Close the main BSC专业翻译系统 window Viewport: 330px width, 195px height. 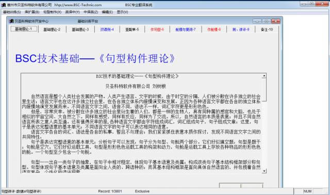coord(322,4)
